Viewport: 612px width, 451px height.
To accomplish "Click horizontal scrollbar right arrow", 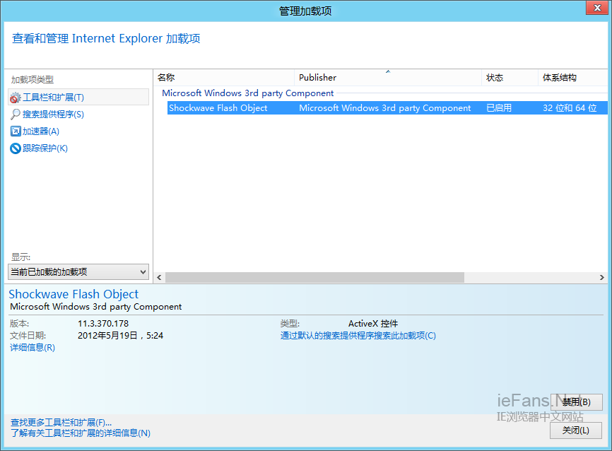I will pyautogui.click(x=601, y=278).
